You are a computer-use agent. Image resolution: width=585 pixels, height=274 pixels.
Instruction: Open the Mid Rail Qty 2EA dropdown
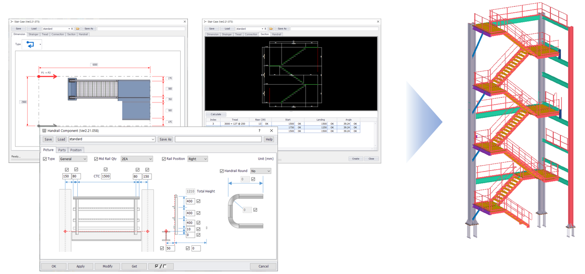[136, 159]
